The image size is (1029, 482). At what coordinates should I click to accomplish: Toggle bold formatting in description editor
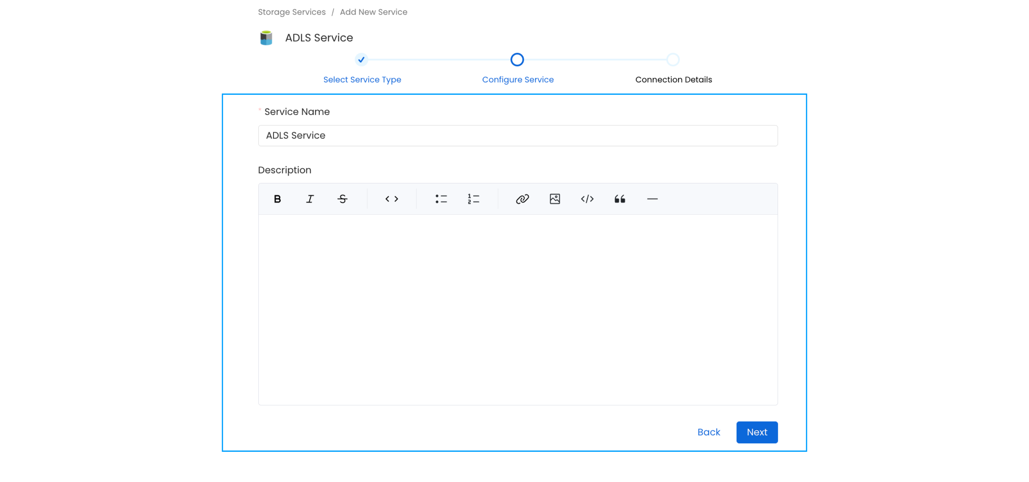click(277, 199)
